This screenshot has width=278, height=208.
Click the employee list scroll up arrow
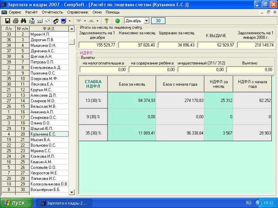(72, 29)
